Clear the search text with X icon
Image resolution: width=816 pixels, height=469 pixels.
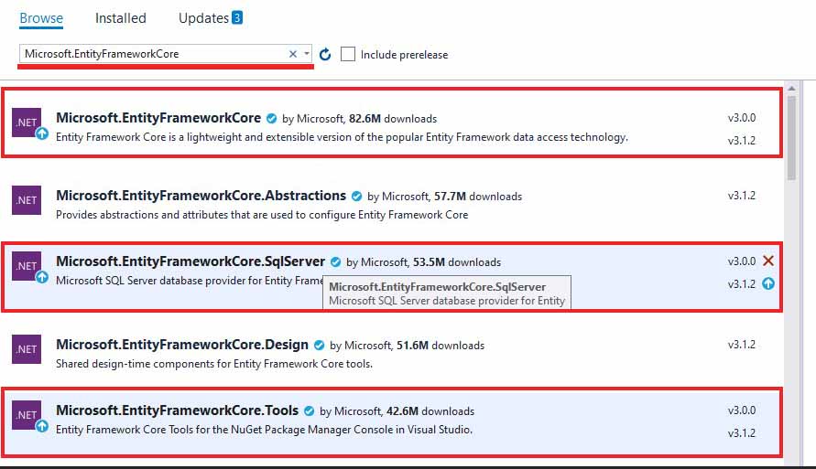tap(293, 55)
